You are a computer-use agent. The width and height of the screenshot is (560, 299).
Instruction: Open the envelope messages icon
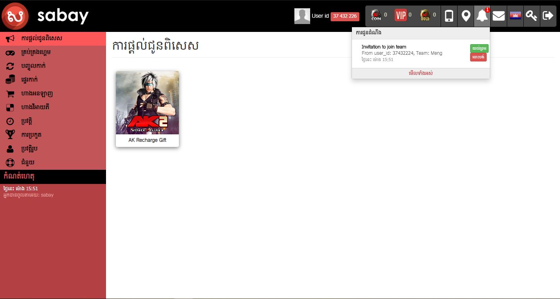point(499,16)
